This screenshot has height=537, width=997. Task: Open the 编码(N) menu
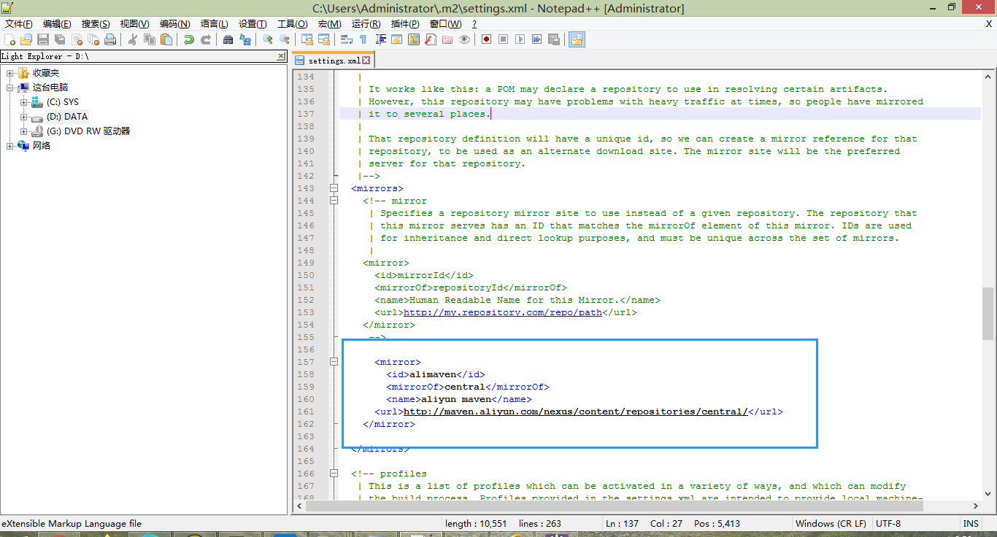point(174,24)
